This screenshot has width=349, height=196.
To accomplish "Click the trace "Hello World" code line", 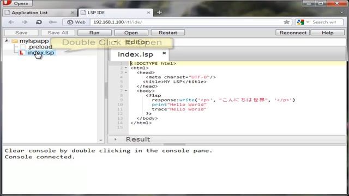I will tap(179, 109).
